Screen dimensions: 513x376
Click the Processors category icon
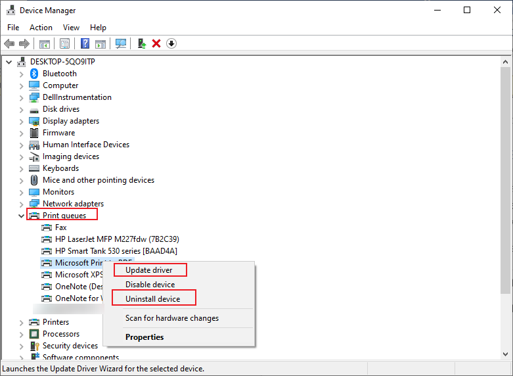[x=34, y=334]
